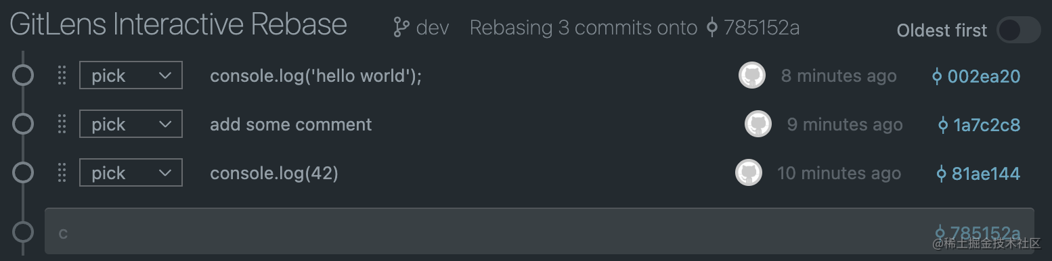Screen dimensions: 1052x261
Task: Click the dev branch icon in the header
Action: pos(401,28)
